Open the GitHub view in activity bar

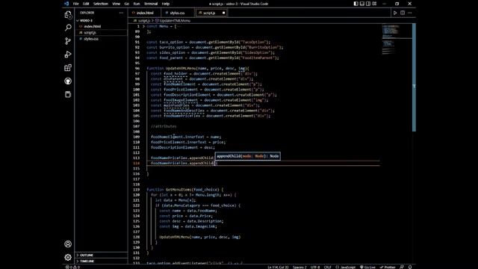[x=68, y=81]
